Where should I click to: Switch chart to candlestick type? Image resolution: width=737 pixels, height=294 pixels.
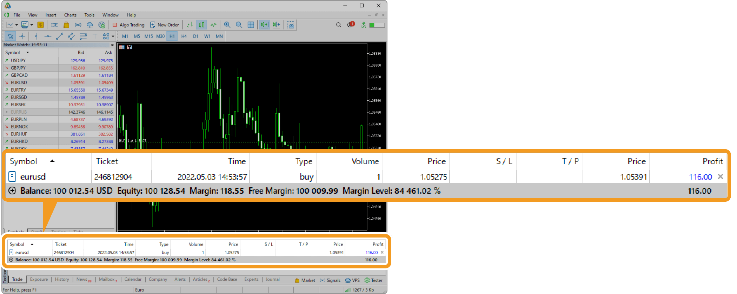(x=201, y=25)
